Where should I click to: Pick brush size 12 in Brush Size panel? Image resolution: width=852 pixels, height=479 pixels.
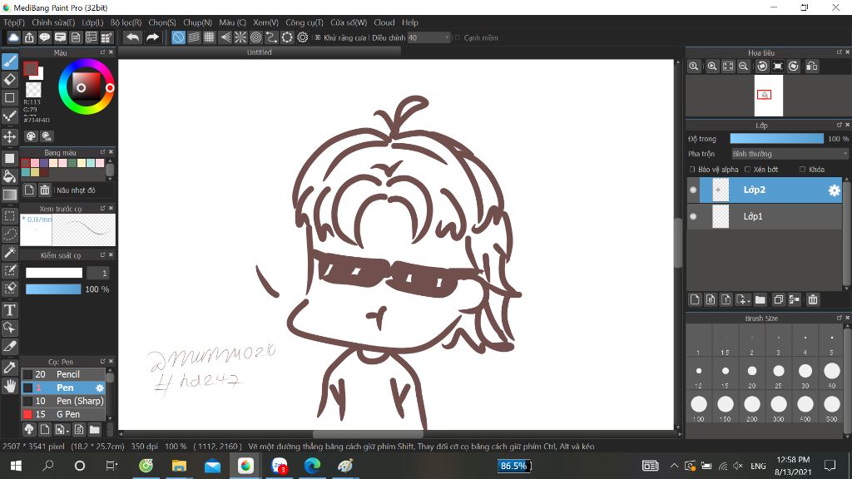(699, 373)
